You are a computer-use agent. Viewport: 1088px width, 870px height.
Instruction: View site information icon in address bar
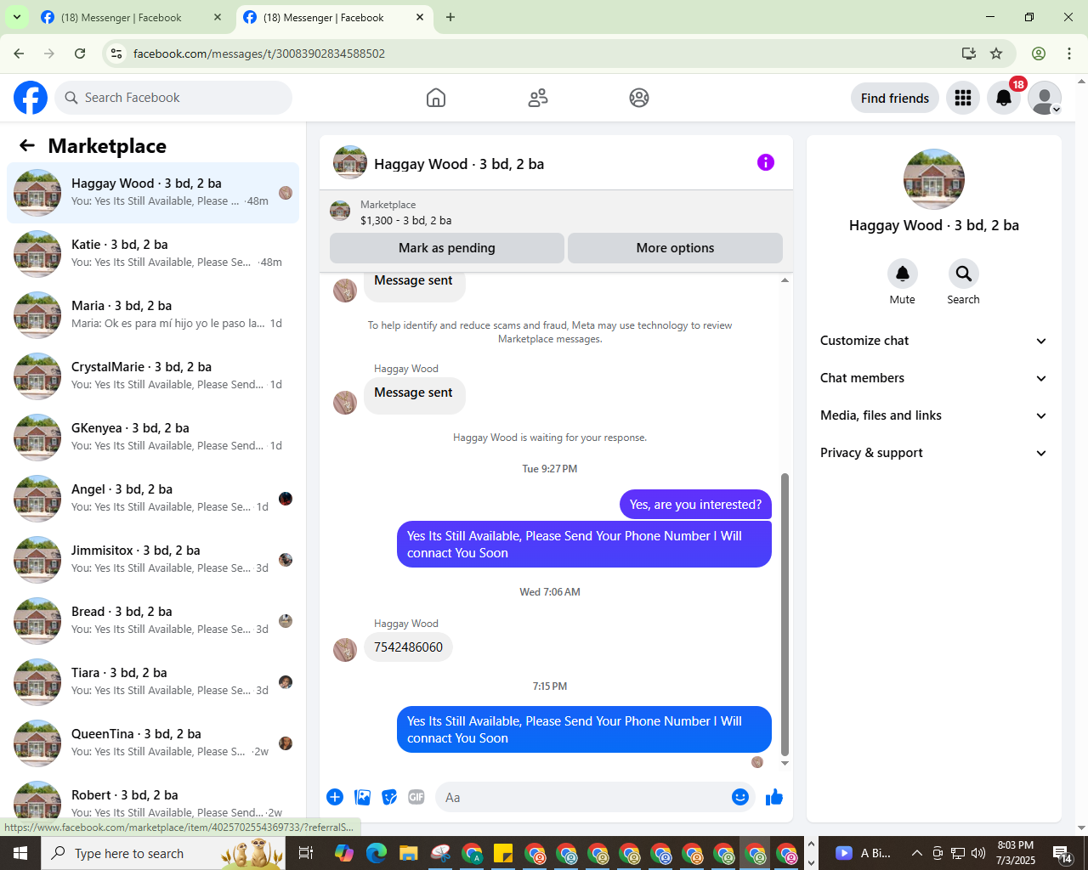117,54
